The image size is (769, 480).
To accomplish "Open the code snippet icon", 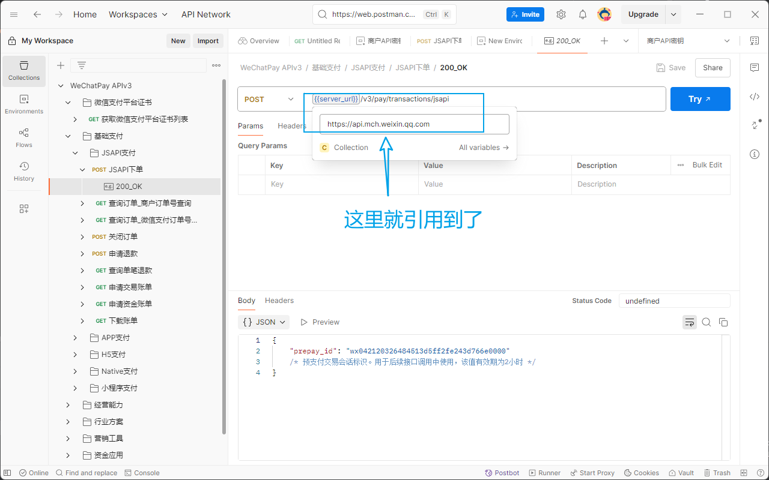I will tap(755, 97).
